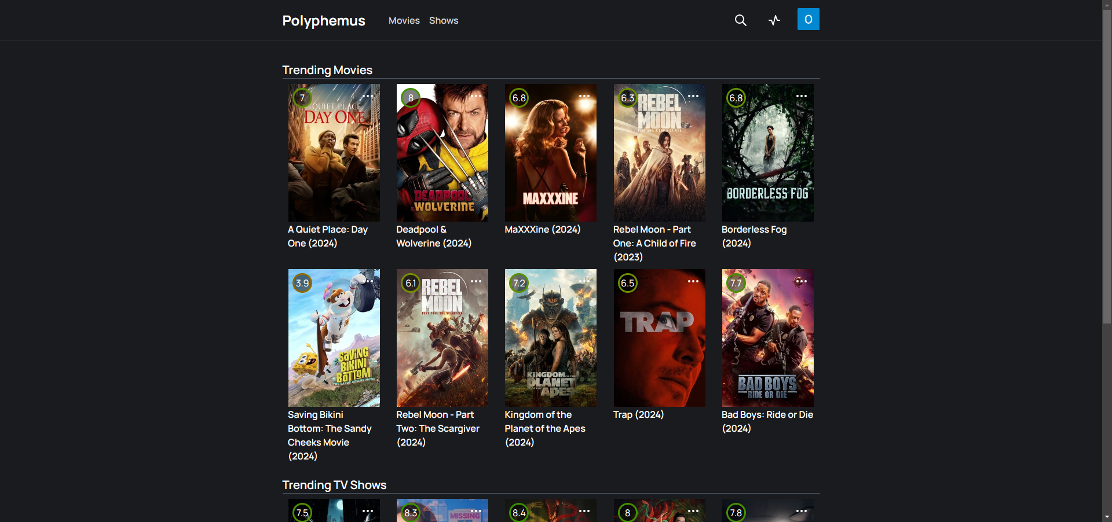Open Bad Boys: Ride or Die poster

(768, 338)
